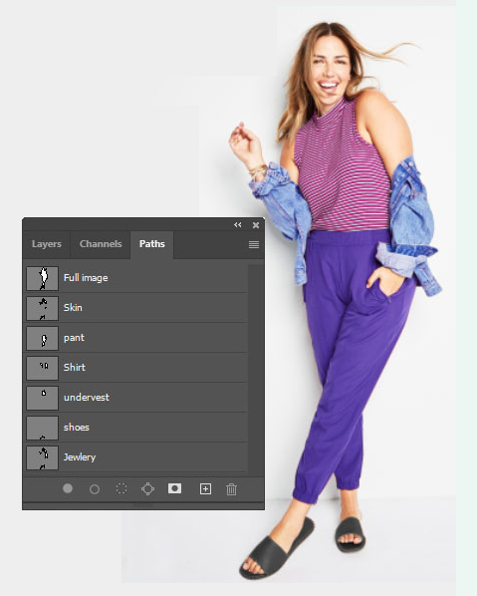Select the Skin path row
Screen dimensions: 477x596
click(x=136, y=308)
